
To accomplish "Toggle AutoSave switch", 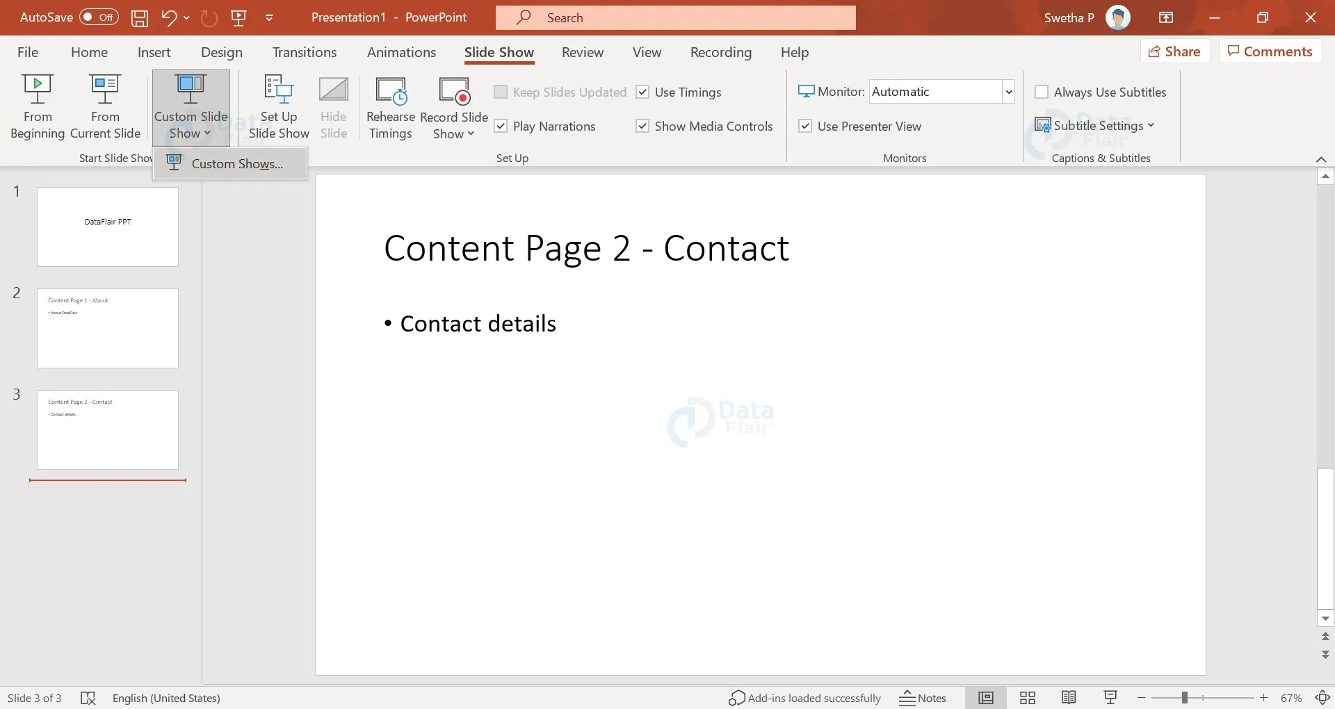I will pyautogui.click(x=99, y=17).
